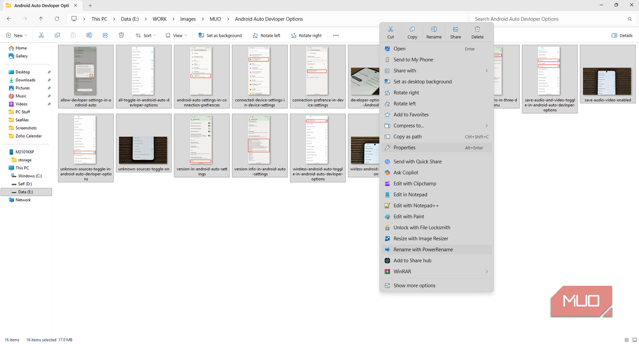Click the search magnifier icon
Screen dimensions: 639x344
(x=630, y=19)
